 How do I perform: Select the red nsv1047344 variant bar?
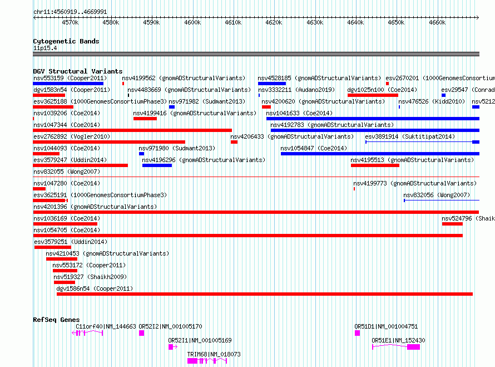point(132,130)
